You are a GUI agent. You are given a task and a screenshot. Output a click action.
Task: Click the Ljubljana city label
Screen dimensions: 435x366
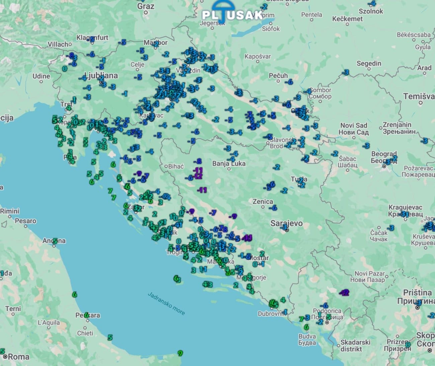click(x=101, y=76)
